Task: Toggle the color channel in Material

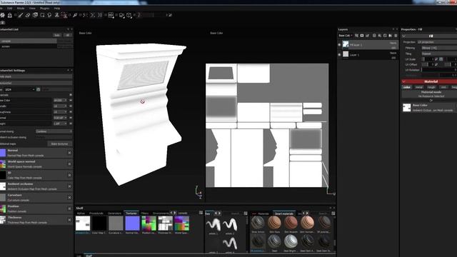Action: pyautogui.click(x=406, y=87)
